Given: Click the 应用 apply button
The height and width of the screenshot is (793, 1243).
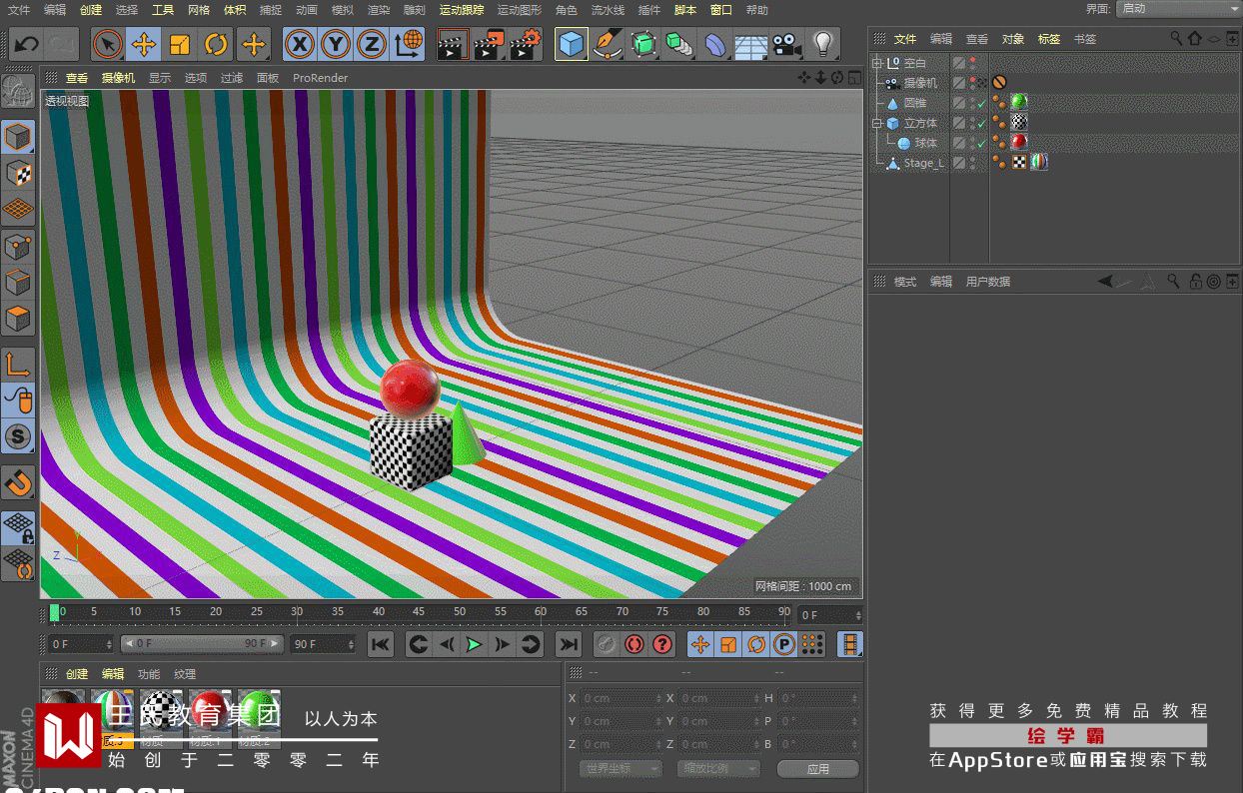Looking at the screenshot, I should [817, 769].
